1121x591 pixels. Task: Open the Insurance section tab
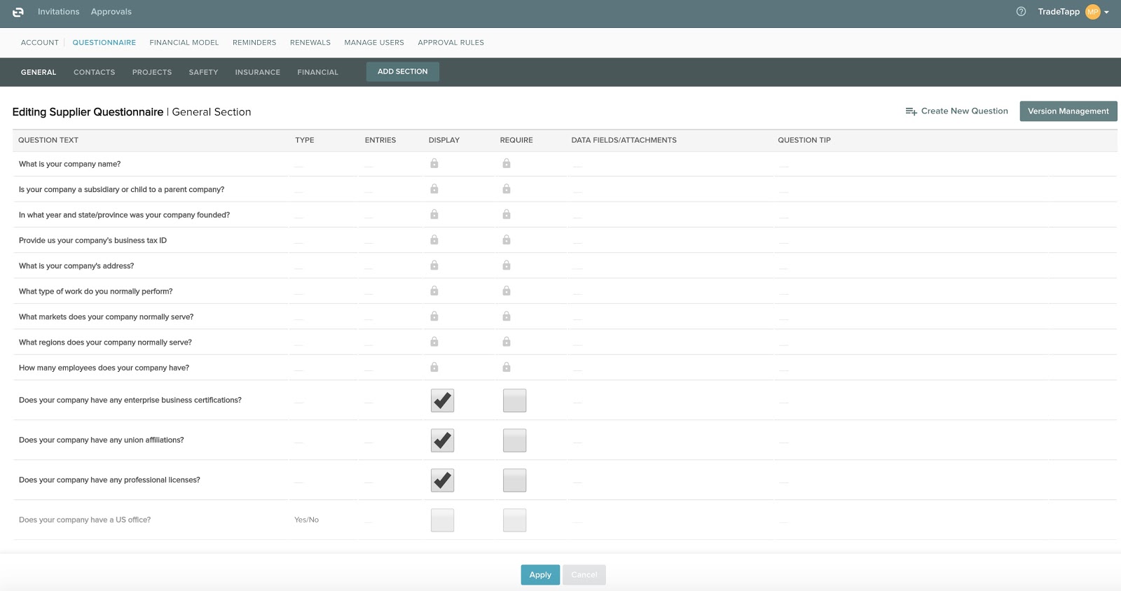(x=257, y=72)
